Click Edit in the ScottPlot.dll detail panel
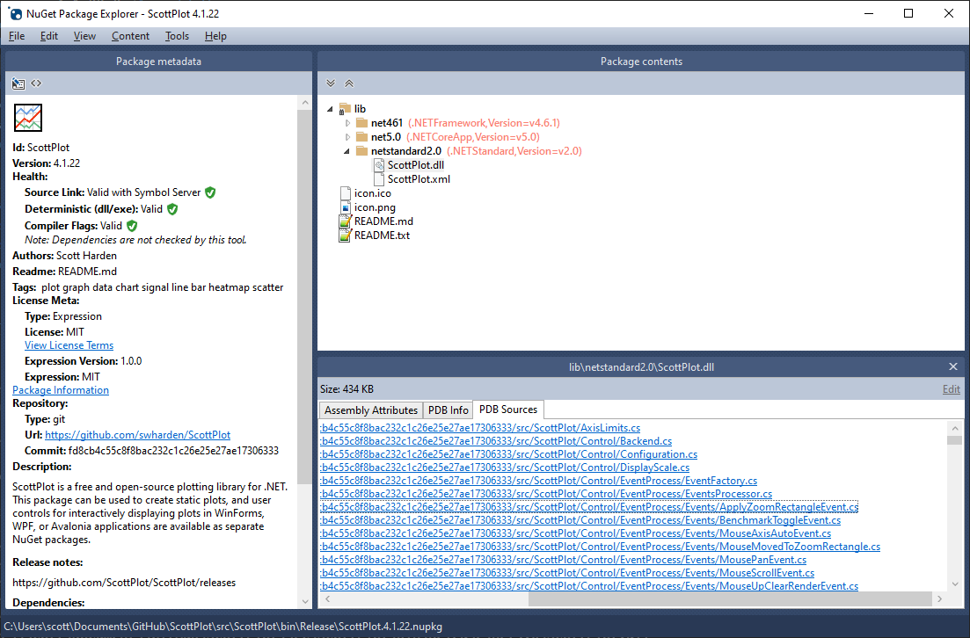 tap(951, 388)
